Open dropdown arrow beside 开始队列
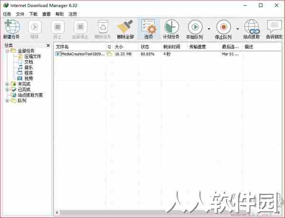Screen dimensions: 285x218 (x=209, y=29)
